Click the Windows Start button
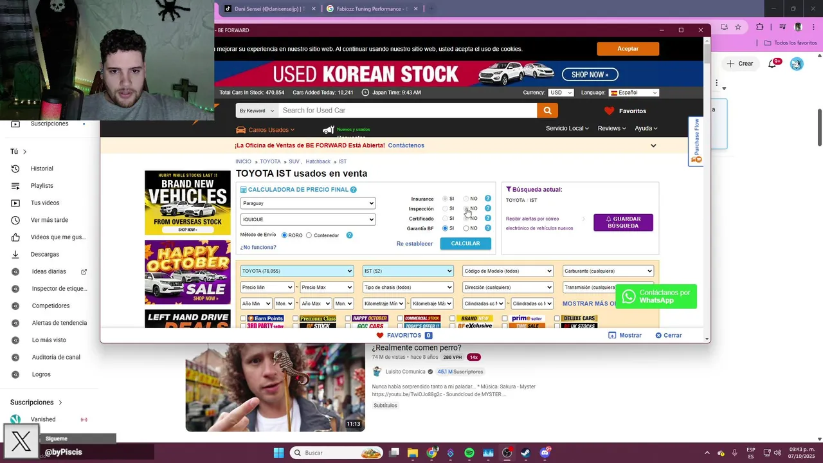 278,453
